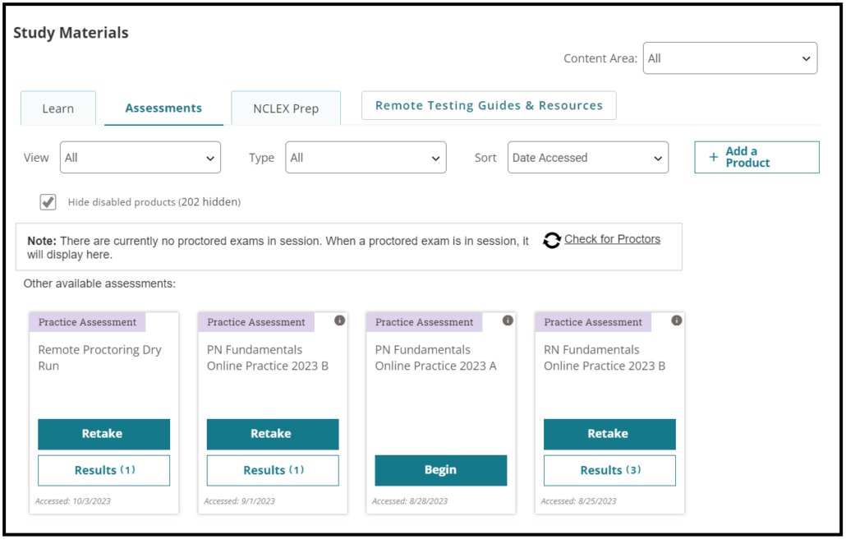This screenshot has width=846, height=544.
Task: Open info icon on PN Fundamentals 2023 B card
Action: tap(339, 320)
